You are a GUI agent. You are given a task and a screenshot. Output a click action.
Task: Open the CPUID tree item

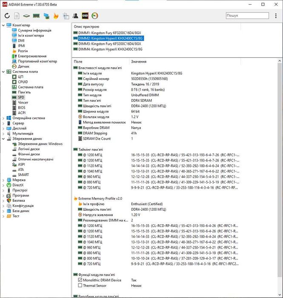[23, 82]
